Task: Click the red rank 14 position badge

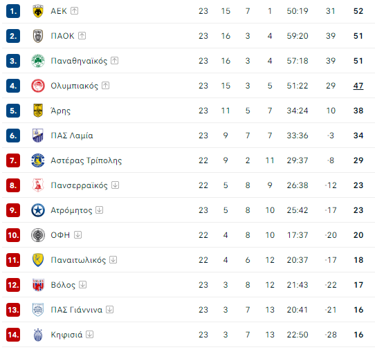Action: point(13,335)
